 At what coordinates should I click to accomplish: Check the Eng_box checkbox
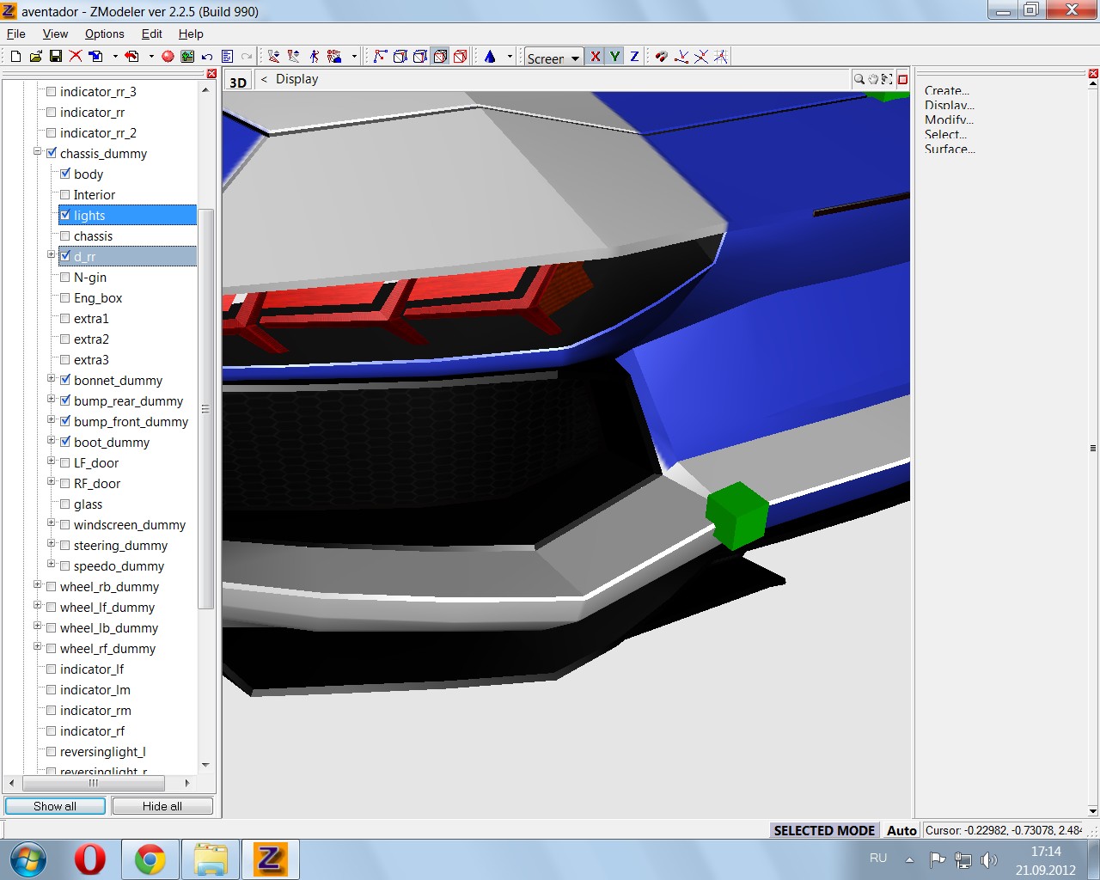65,297
